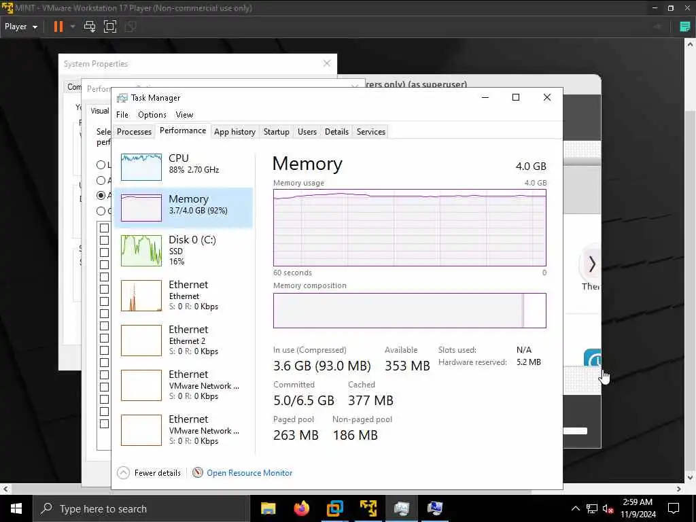This screenshot has width=696, height=522.
Task: Send Ctrl+Alt+Del to virtual machine
Action: tap(90, 27)
